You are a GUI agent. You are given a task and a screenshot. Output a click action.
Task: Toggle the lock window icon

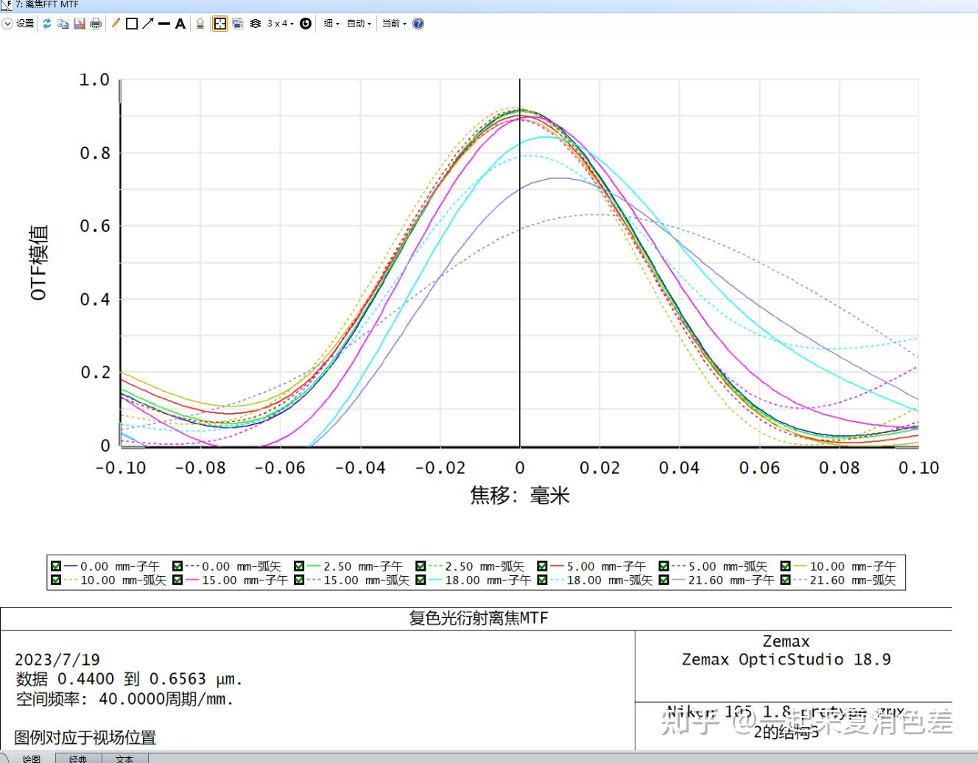200,24
